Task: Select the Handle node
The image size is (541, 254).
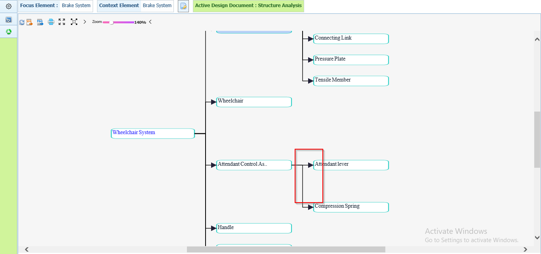Action: pyautogui.click(x=254, y=228)
